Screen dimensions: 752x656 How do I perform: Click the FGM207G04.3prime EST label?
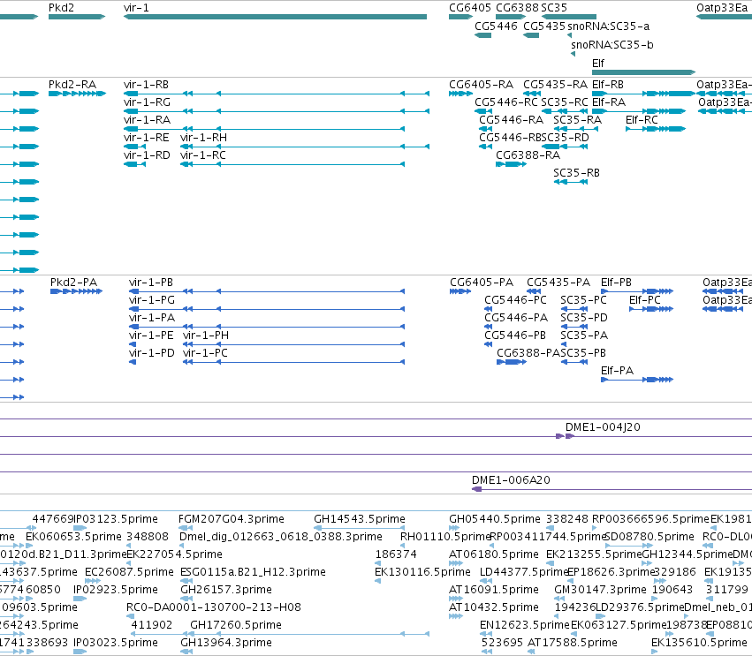click(x=232, y=519)
